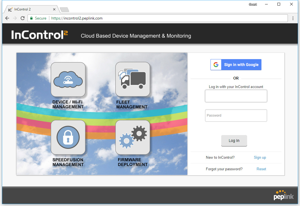Click the browser back arrow

(7, 18)
